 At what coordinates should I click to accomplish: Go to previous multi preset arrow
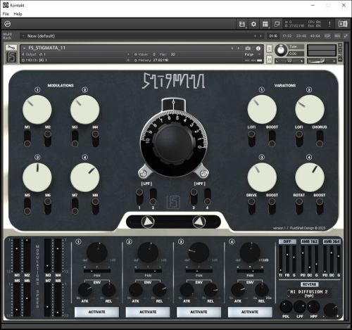pyautogui.click(x=255, y=36)
